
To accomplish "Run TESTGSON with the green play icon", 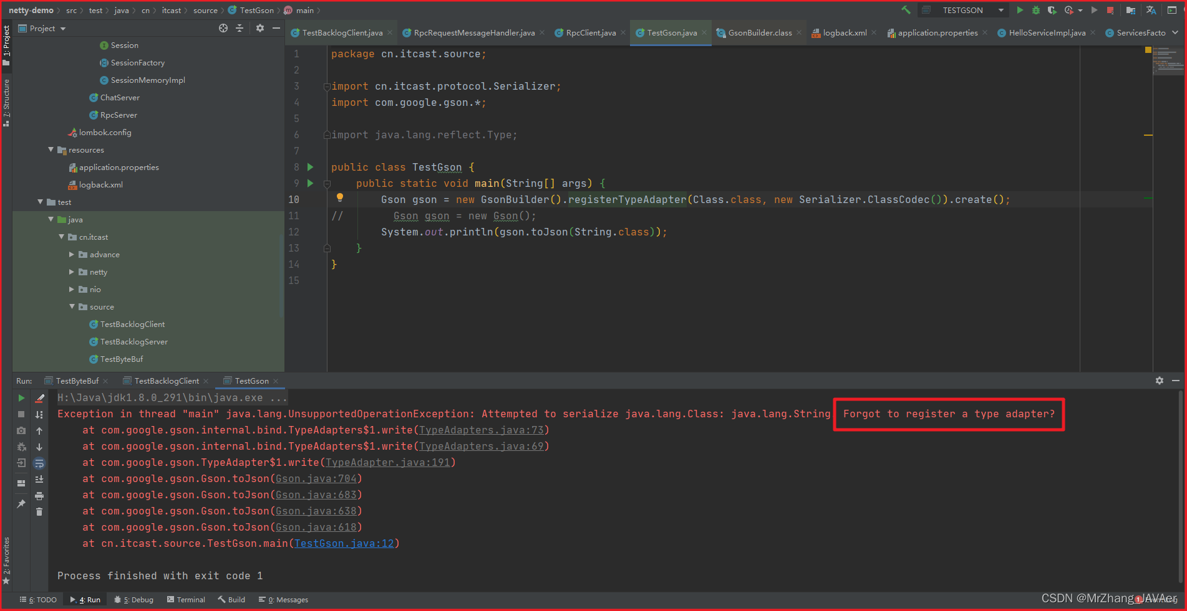I will pos(1020,10).
